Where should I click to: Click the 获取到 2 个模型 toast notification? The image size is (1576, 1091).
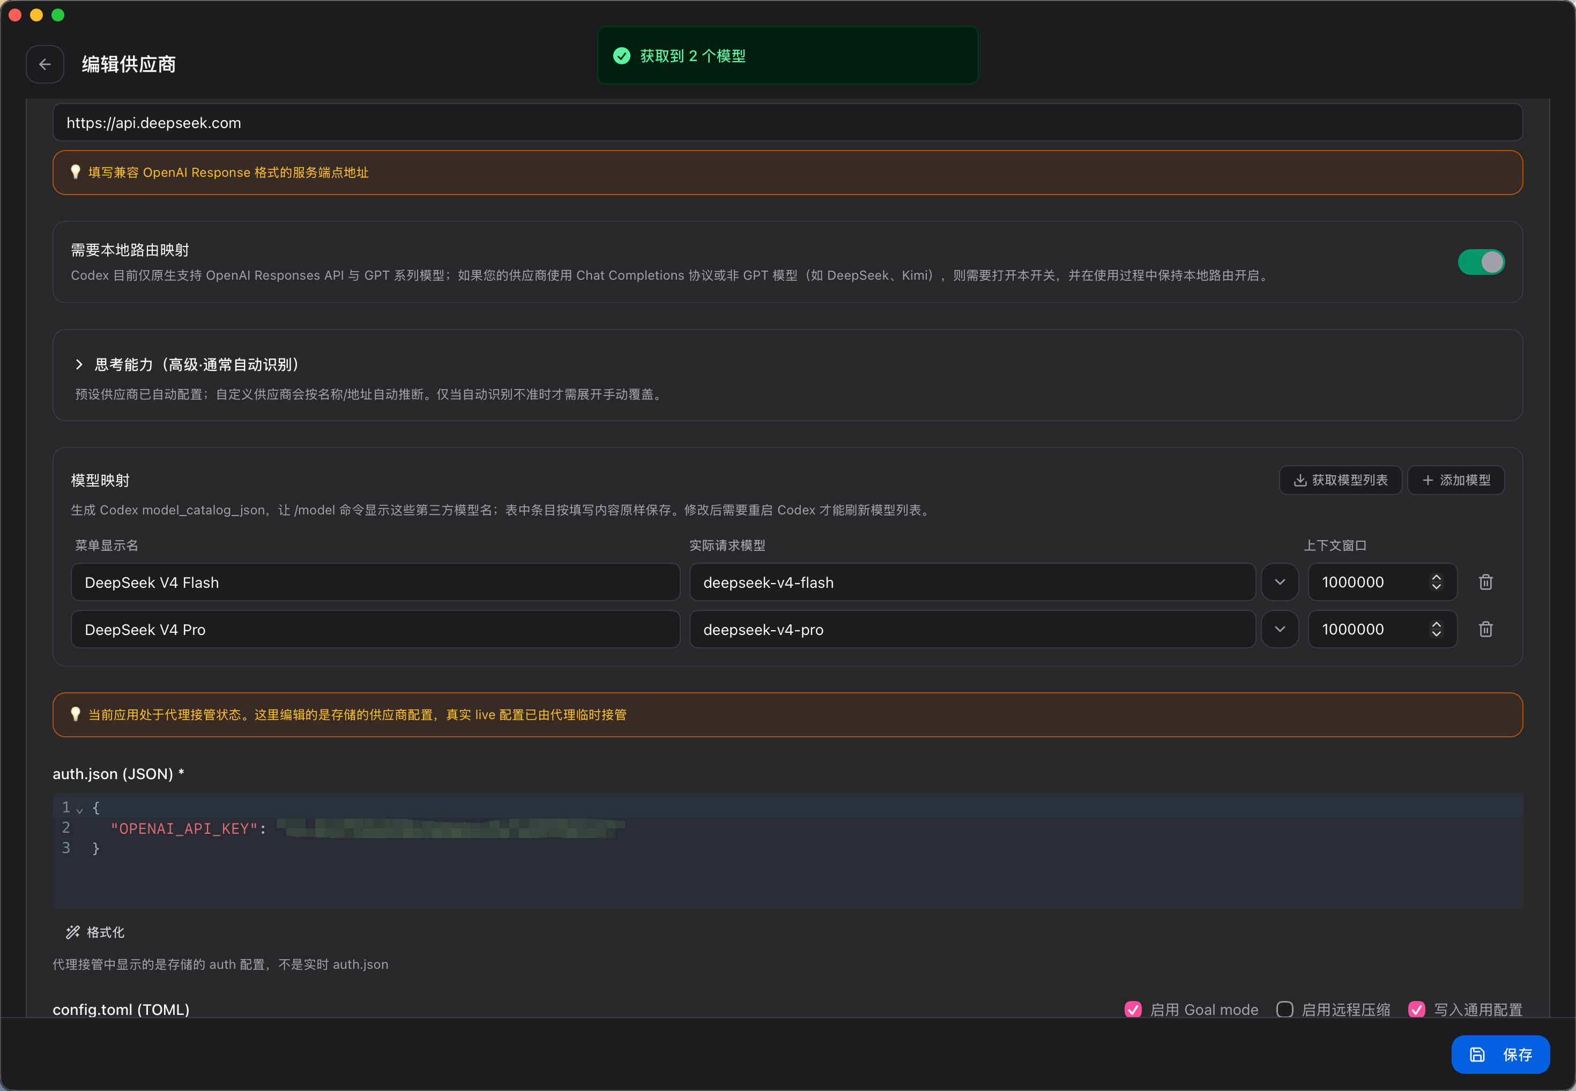click(x=787, y=56)
